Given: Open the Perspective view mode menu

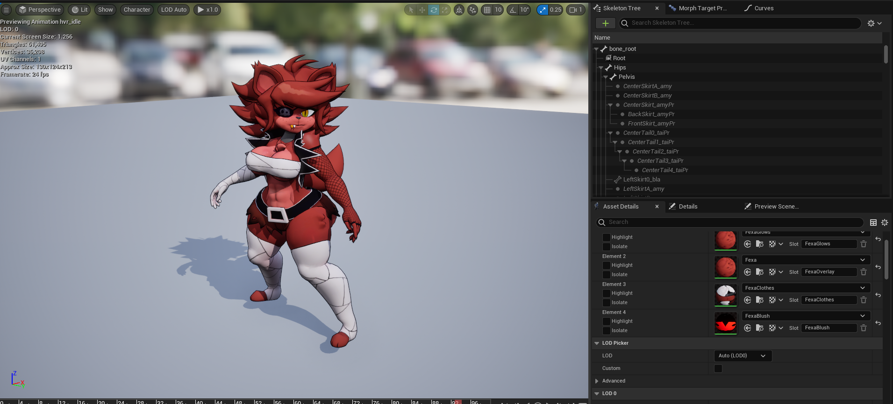Looking at the screenshot, I should click(40, 10).
